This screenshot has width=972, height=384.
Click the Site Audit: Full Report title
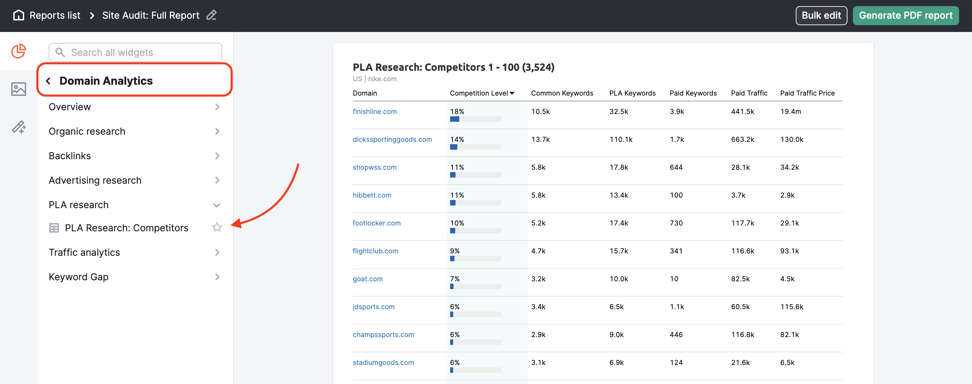coord(151,15)
